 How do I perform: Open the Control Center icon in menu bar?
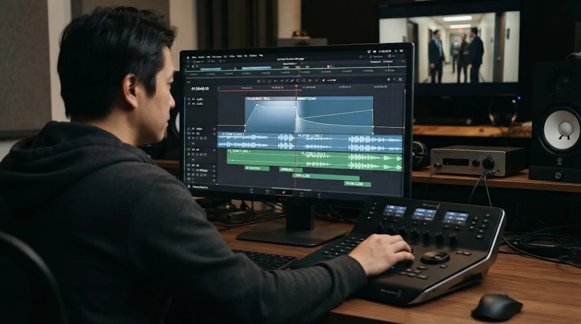[x=401, y=51]
